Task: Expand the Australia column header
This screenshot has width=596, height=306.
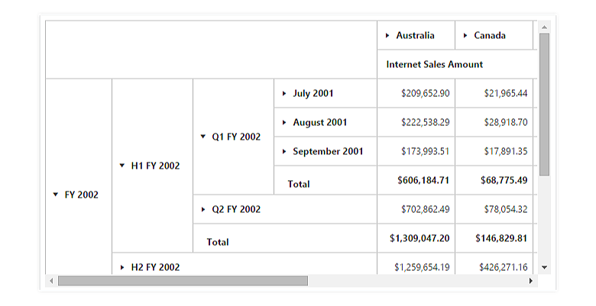Action: [x=388, y=36]
